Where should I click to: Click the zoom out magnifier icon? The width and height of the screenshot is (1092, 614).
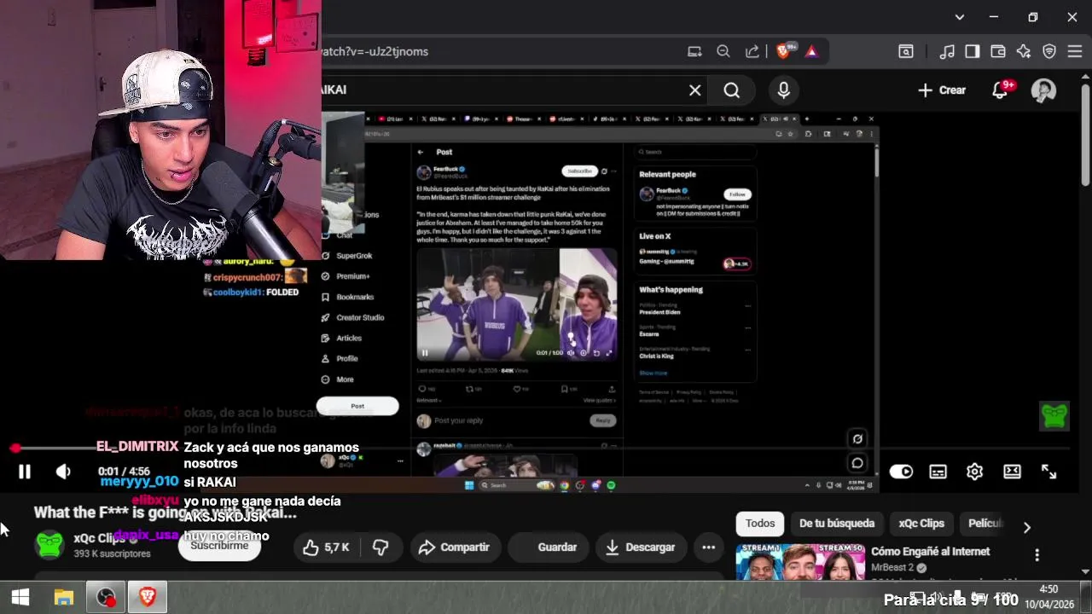coord(723,51)
